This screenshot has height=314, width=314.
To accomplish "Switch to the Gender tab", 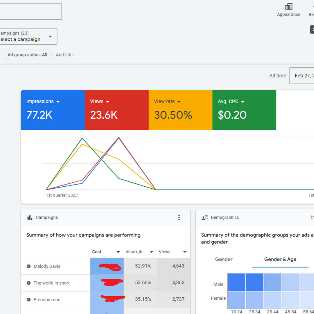I will (224, 259).
